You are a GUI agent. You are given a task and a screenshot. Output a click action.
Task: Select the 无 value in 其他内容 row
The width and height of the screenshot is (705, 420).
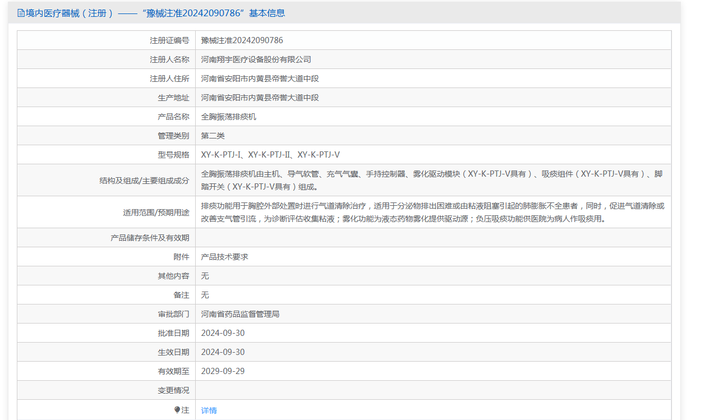tap(205, 276)
